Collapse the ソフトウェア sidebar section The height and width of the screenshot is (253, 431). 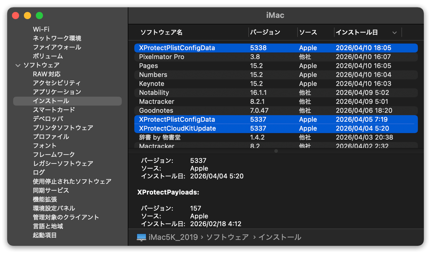[18, 65]
